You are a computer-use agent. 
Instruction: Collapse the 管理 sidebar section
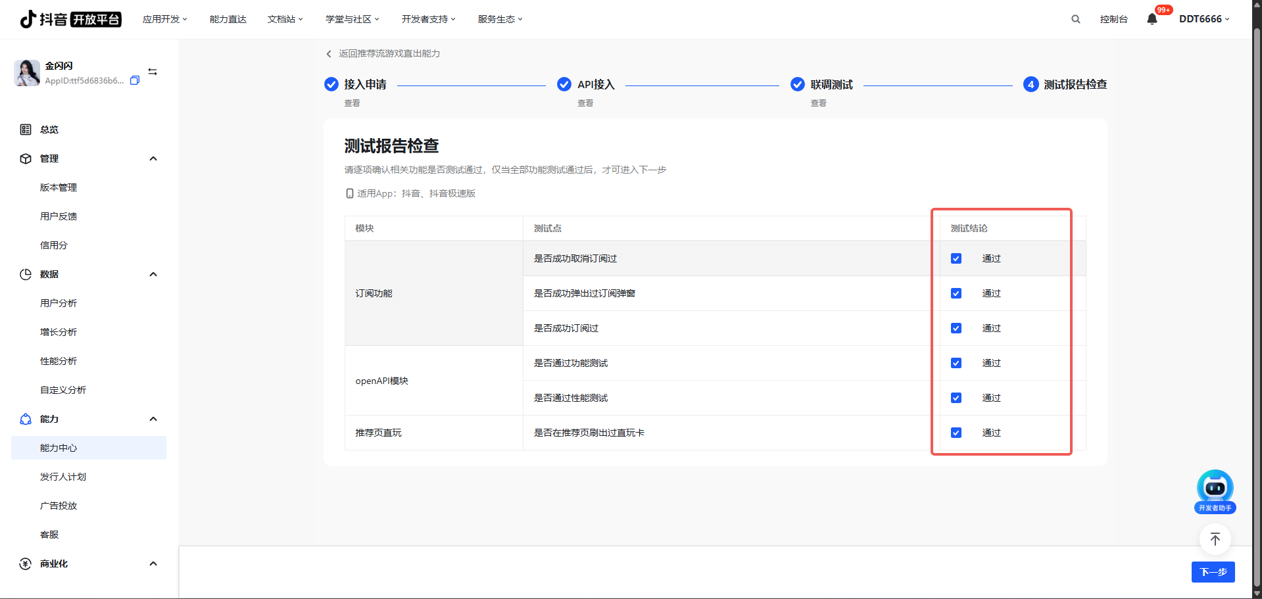click(x=153, y=158)
